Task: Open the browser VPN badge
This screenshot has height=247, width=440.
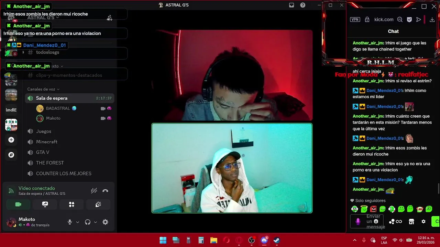Action: click(x=355, y=20)
